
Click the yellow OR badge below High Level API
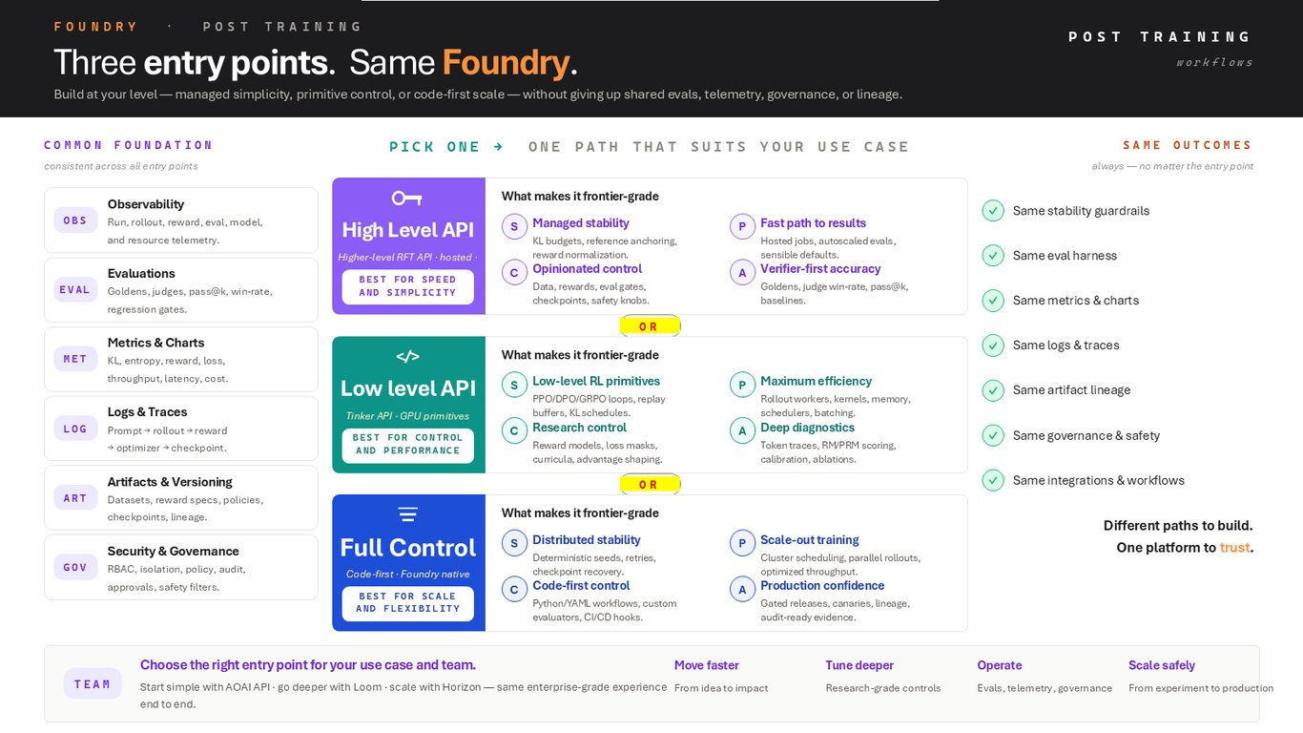649,326
